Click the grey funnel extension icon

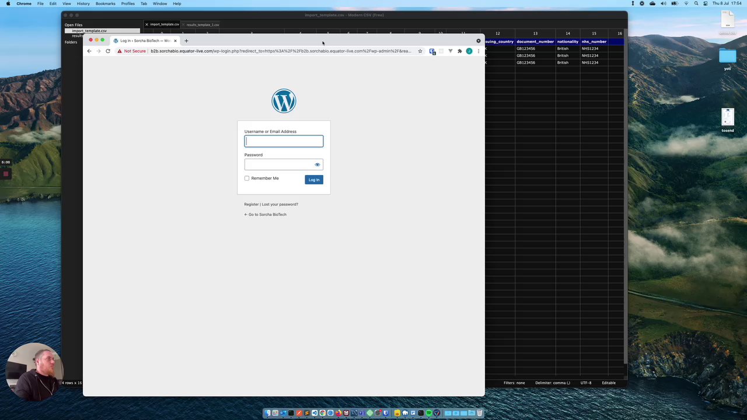451,51
